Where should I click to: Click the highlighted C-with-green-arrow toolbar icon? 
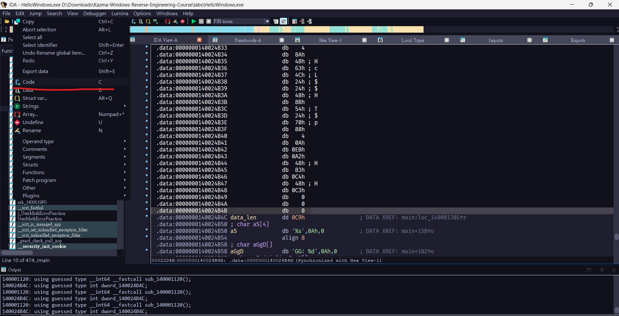coord(283,21)
